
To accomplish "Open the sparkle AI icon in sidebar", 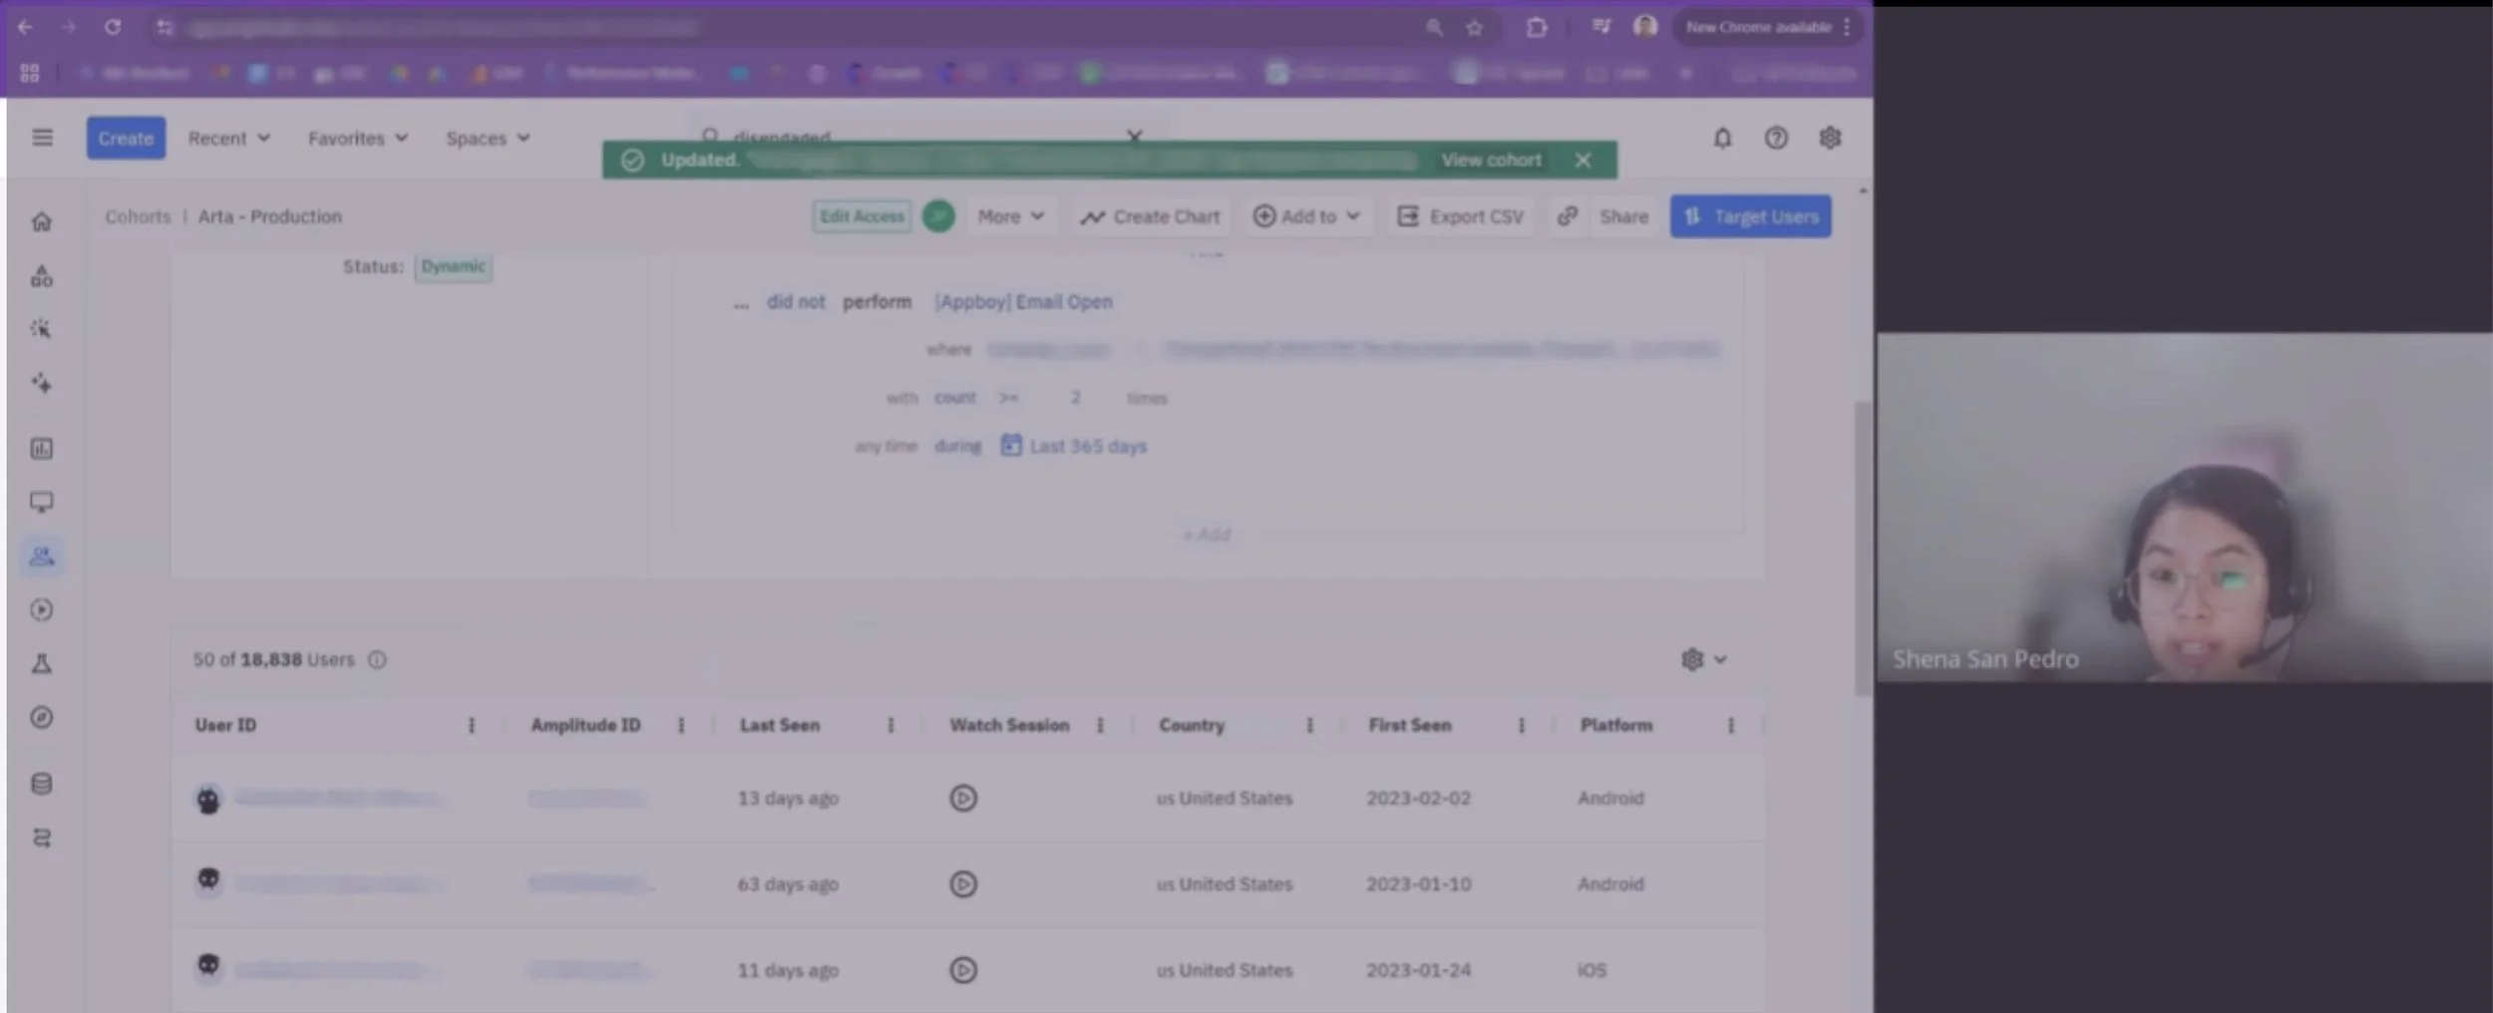I will 42,383.
